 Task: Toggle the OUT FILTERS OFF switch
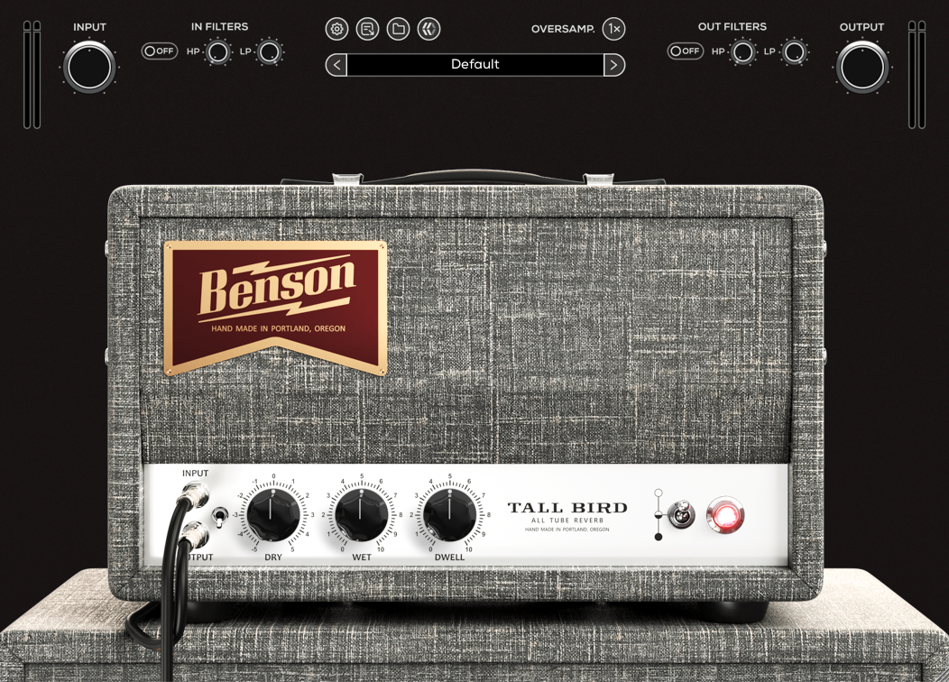(x=685, y=51)
